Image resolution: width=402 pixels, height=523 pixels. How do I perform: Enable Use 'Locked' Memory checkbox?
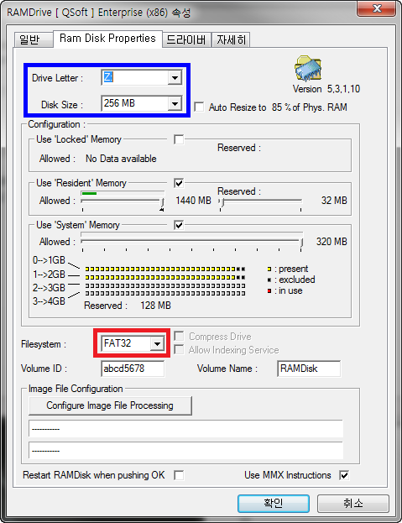tap(179, 139)
